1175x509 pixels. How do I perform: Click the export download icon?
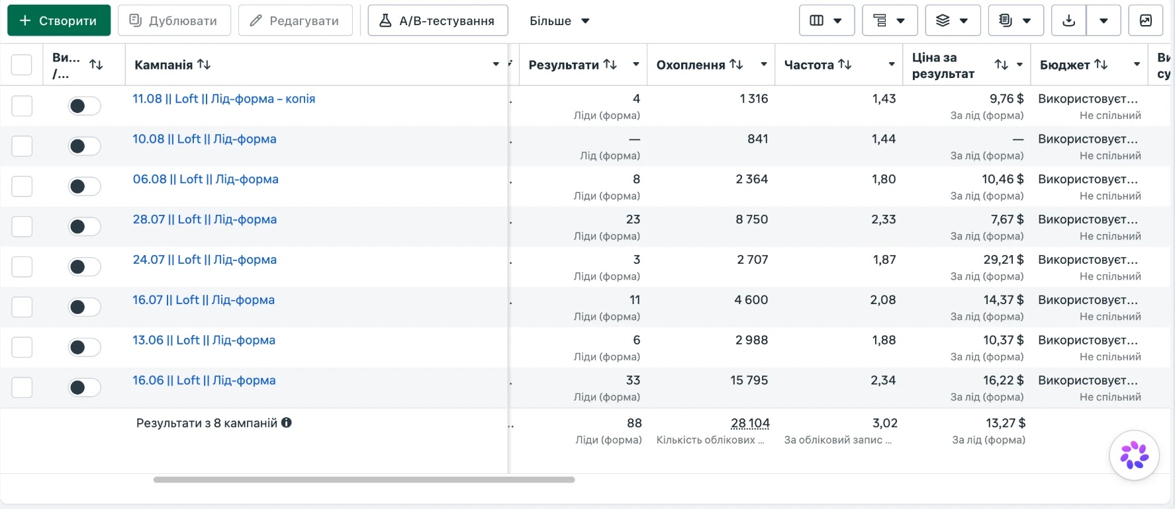tap(1068, 20)
